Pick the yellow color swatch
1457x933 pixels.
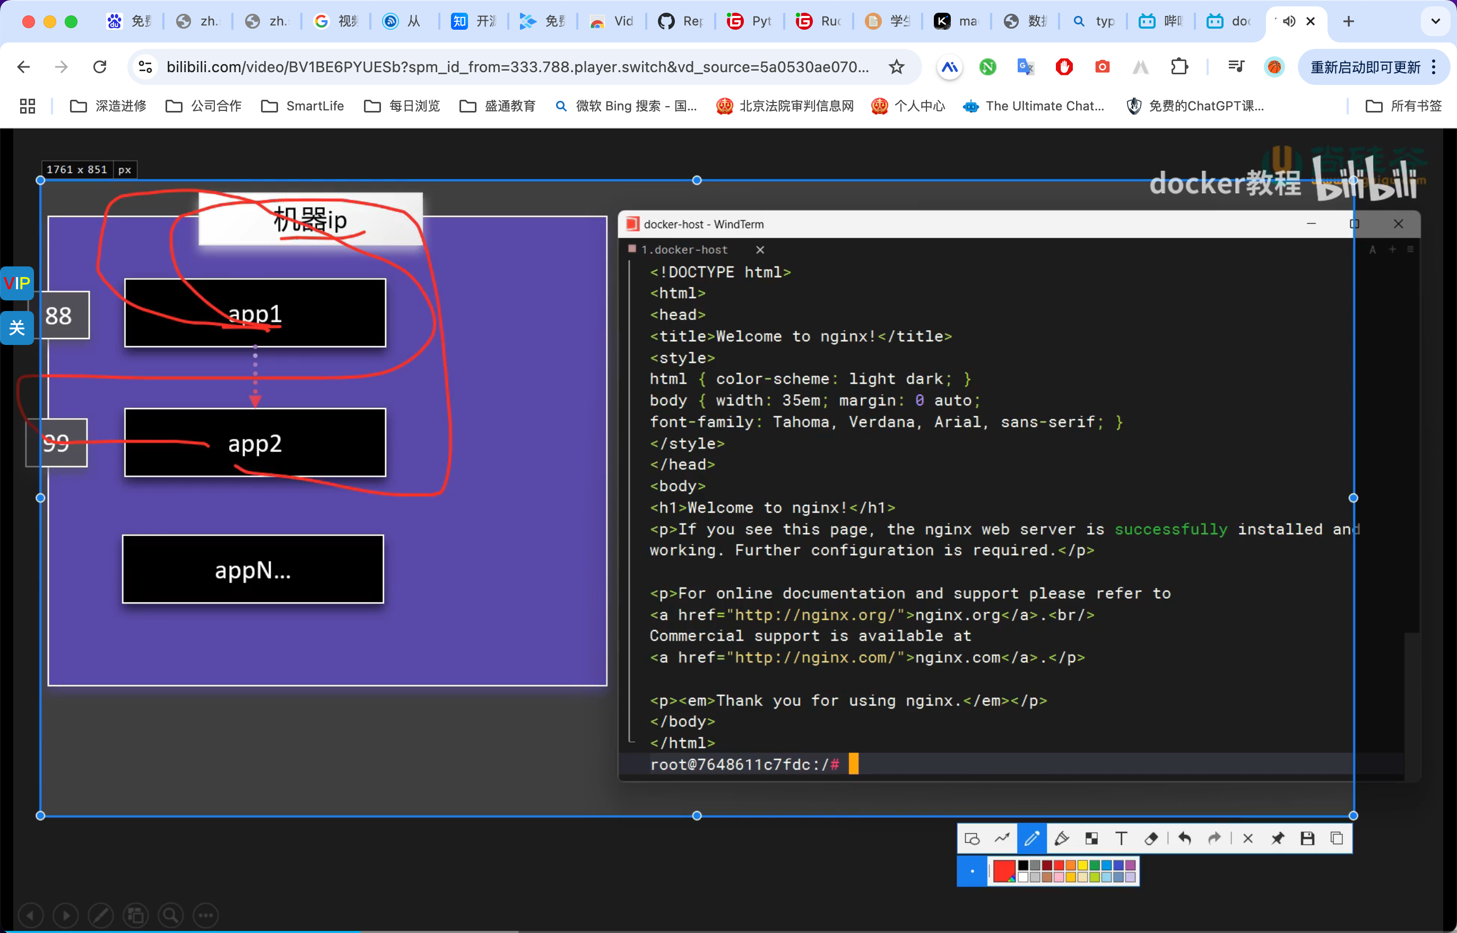(x=1083, y=866)
